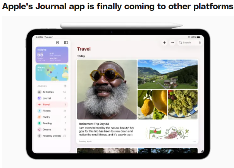Click the battery status icon
Image resolution: width=234 pixels, height=168 pixels.
(198, 37)
